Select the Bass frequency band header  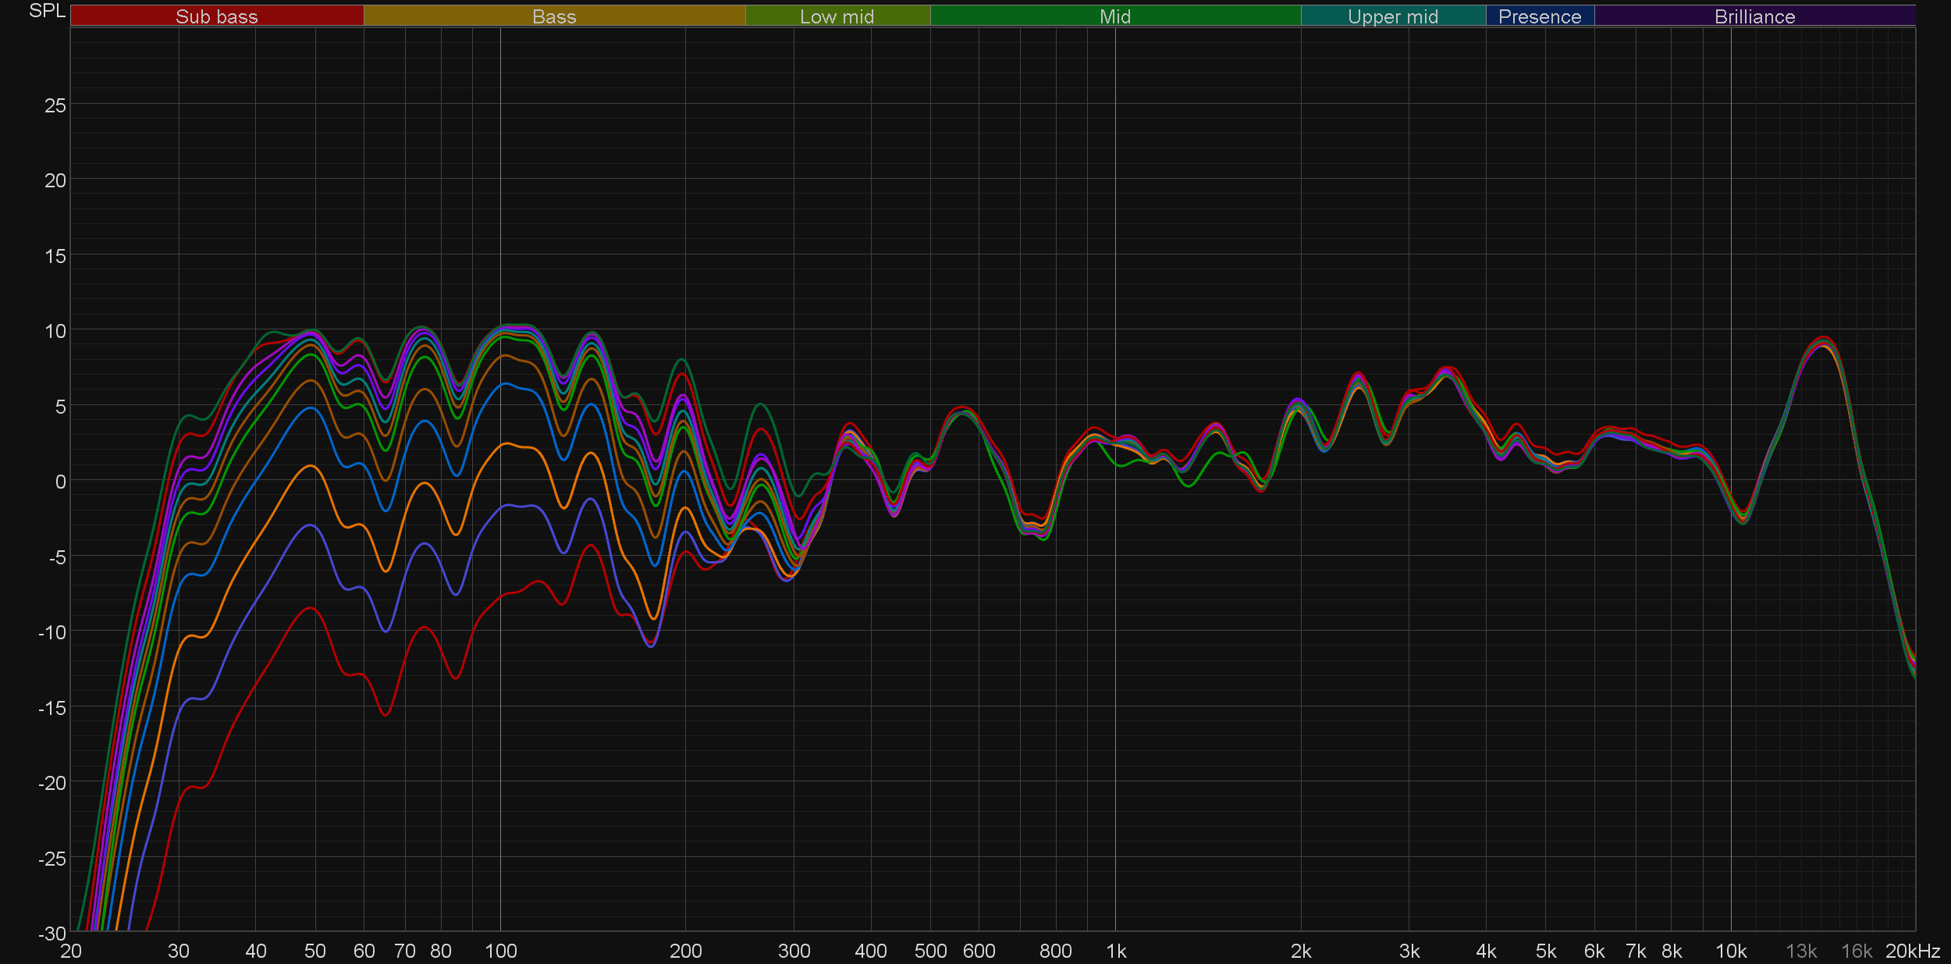[554, 16]
